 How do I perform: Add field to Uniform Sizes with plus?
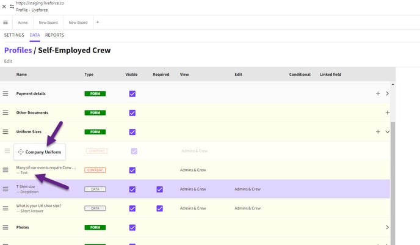coord(378,131)
